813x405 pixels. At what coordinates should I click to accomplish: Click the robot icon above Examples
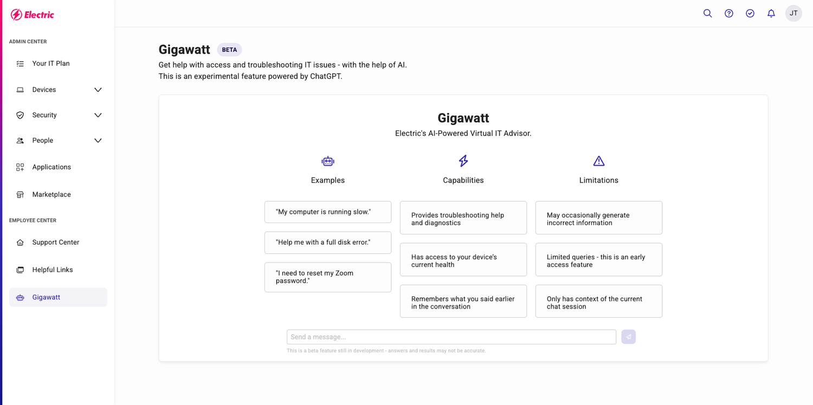[327, 161]
